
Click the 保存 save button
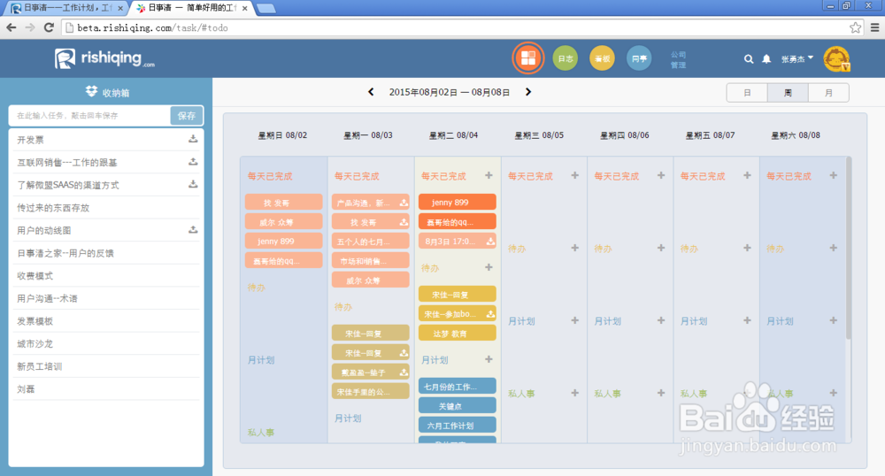coord(186,116)
